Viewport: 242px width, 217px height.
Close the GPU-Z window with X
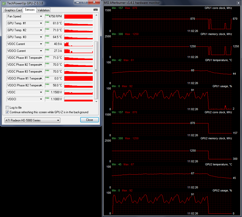[94, 2]
